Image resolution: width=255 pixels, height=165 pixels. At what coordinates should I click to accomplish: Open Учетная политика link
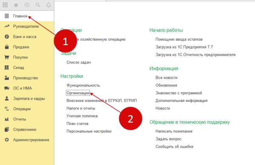coord(82,116)
